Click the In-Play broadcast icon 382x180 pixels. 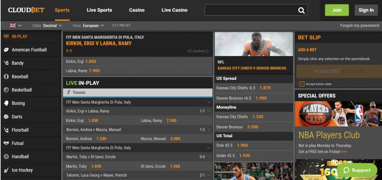[6, 36]
